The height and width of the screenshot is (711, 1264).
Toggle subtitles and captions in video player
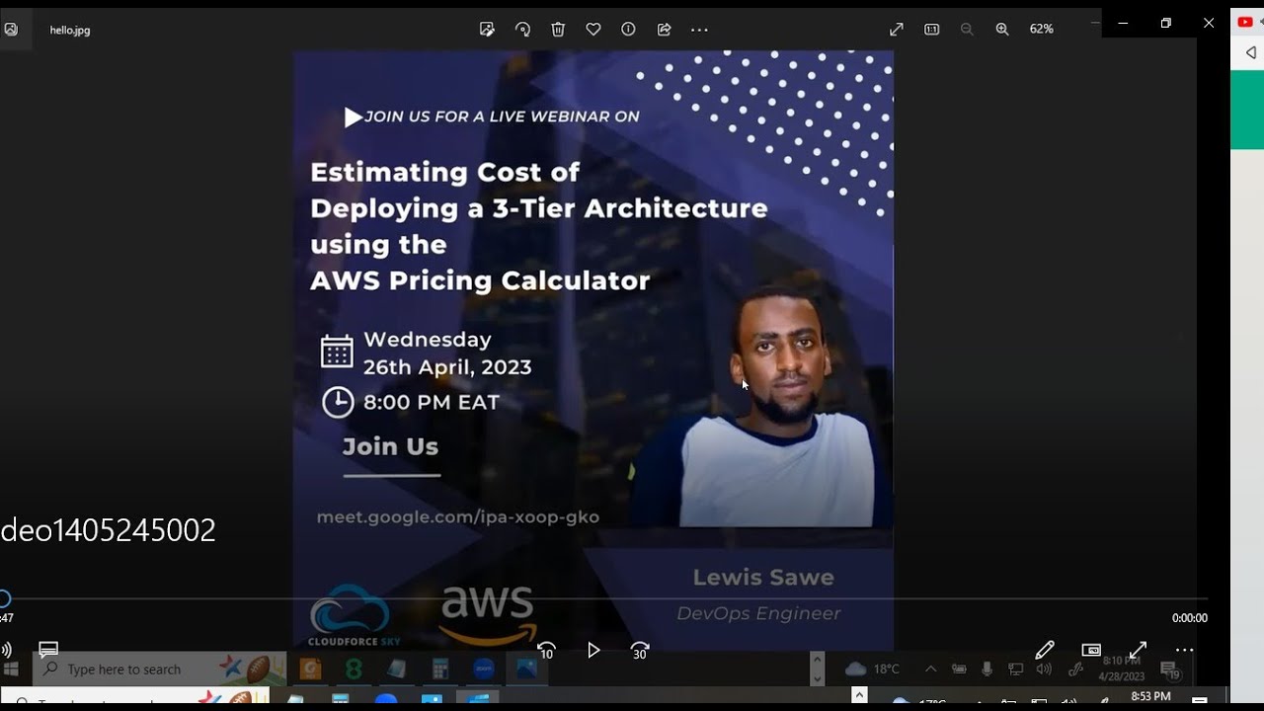[x=48, y=650]
